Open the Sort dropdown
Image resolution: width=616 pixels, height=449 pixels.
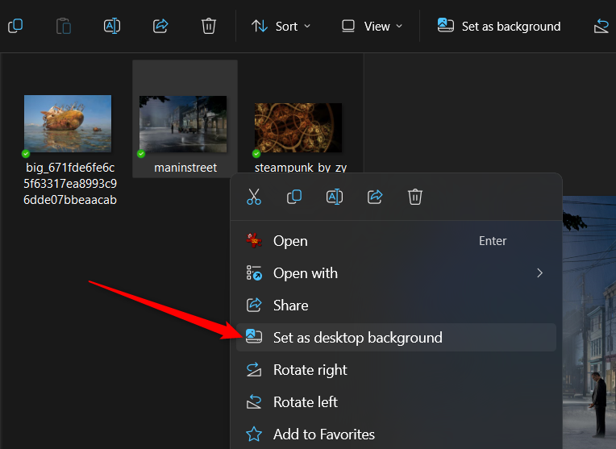[x=281, y=27]
